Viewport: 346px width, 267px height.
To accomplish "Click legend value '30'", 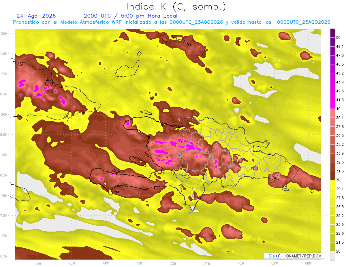I will (339, 180).
